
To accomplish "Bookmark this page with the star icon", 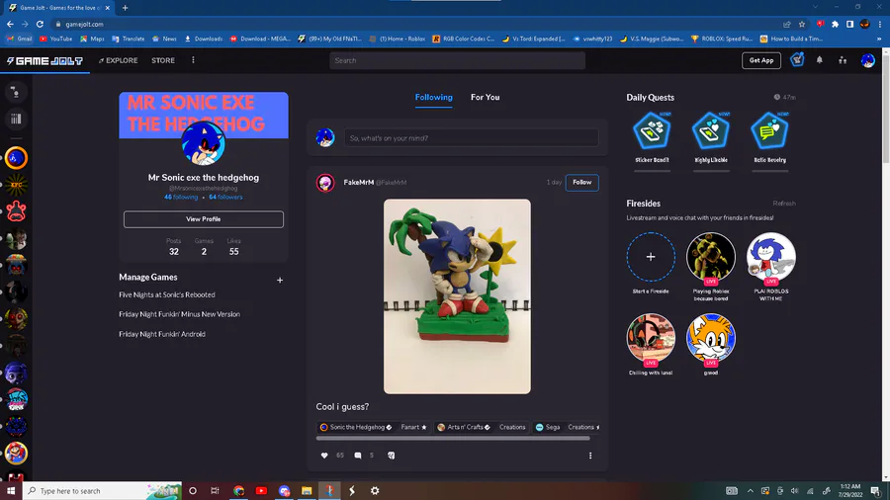I will click(801, 24).
